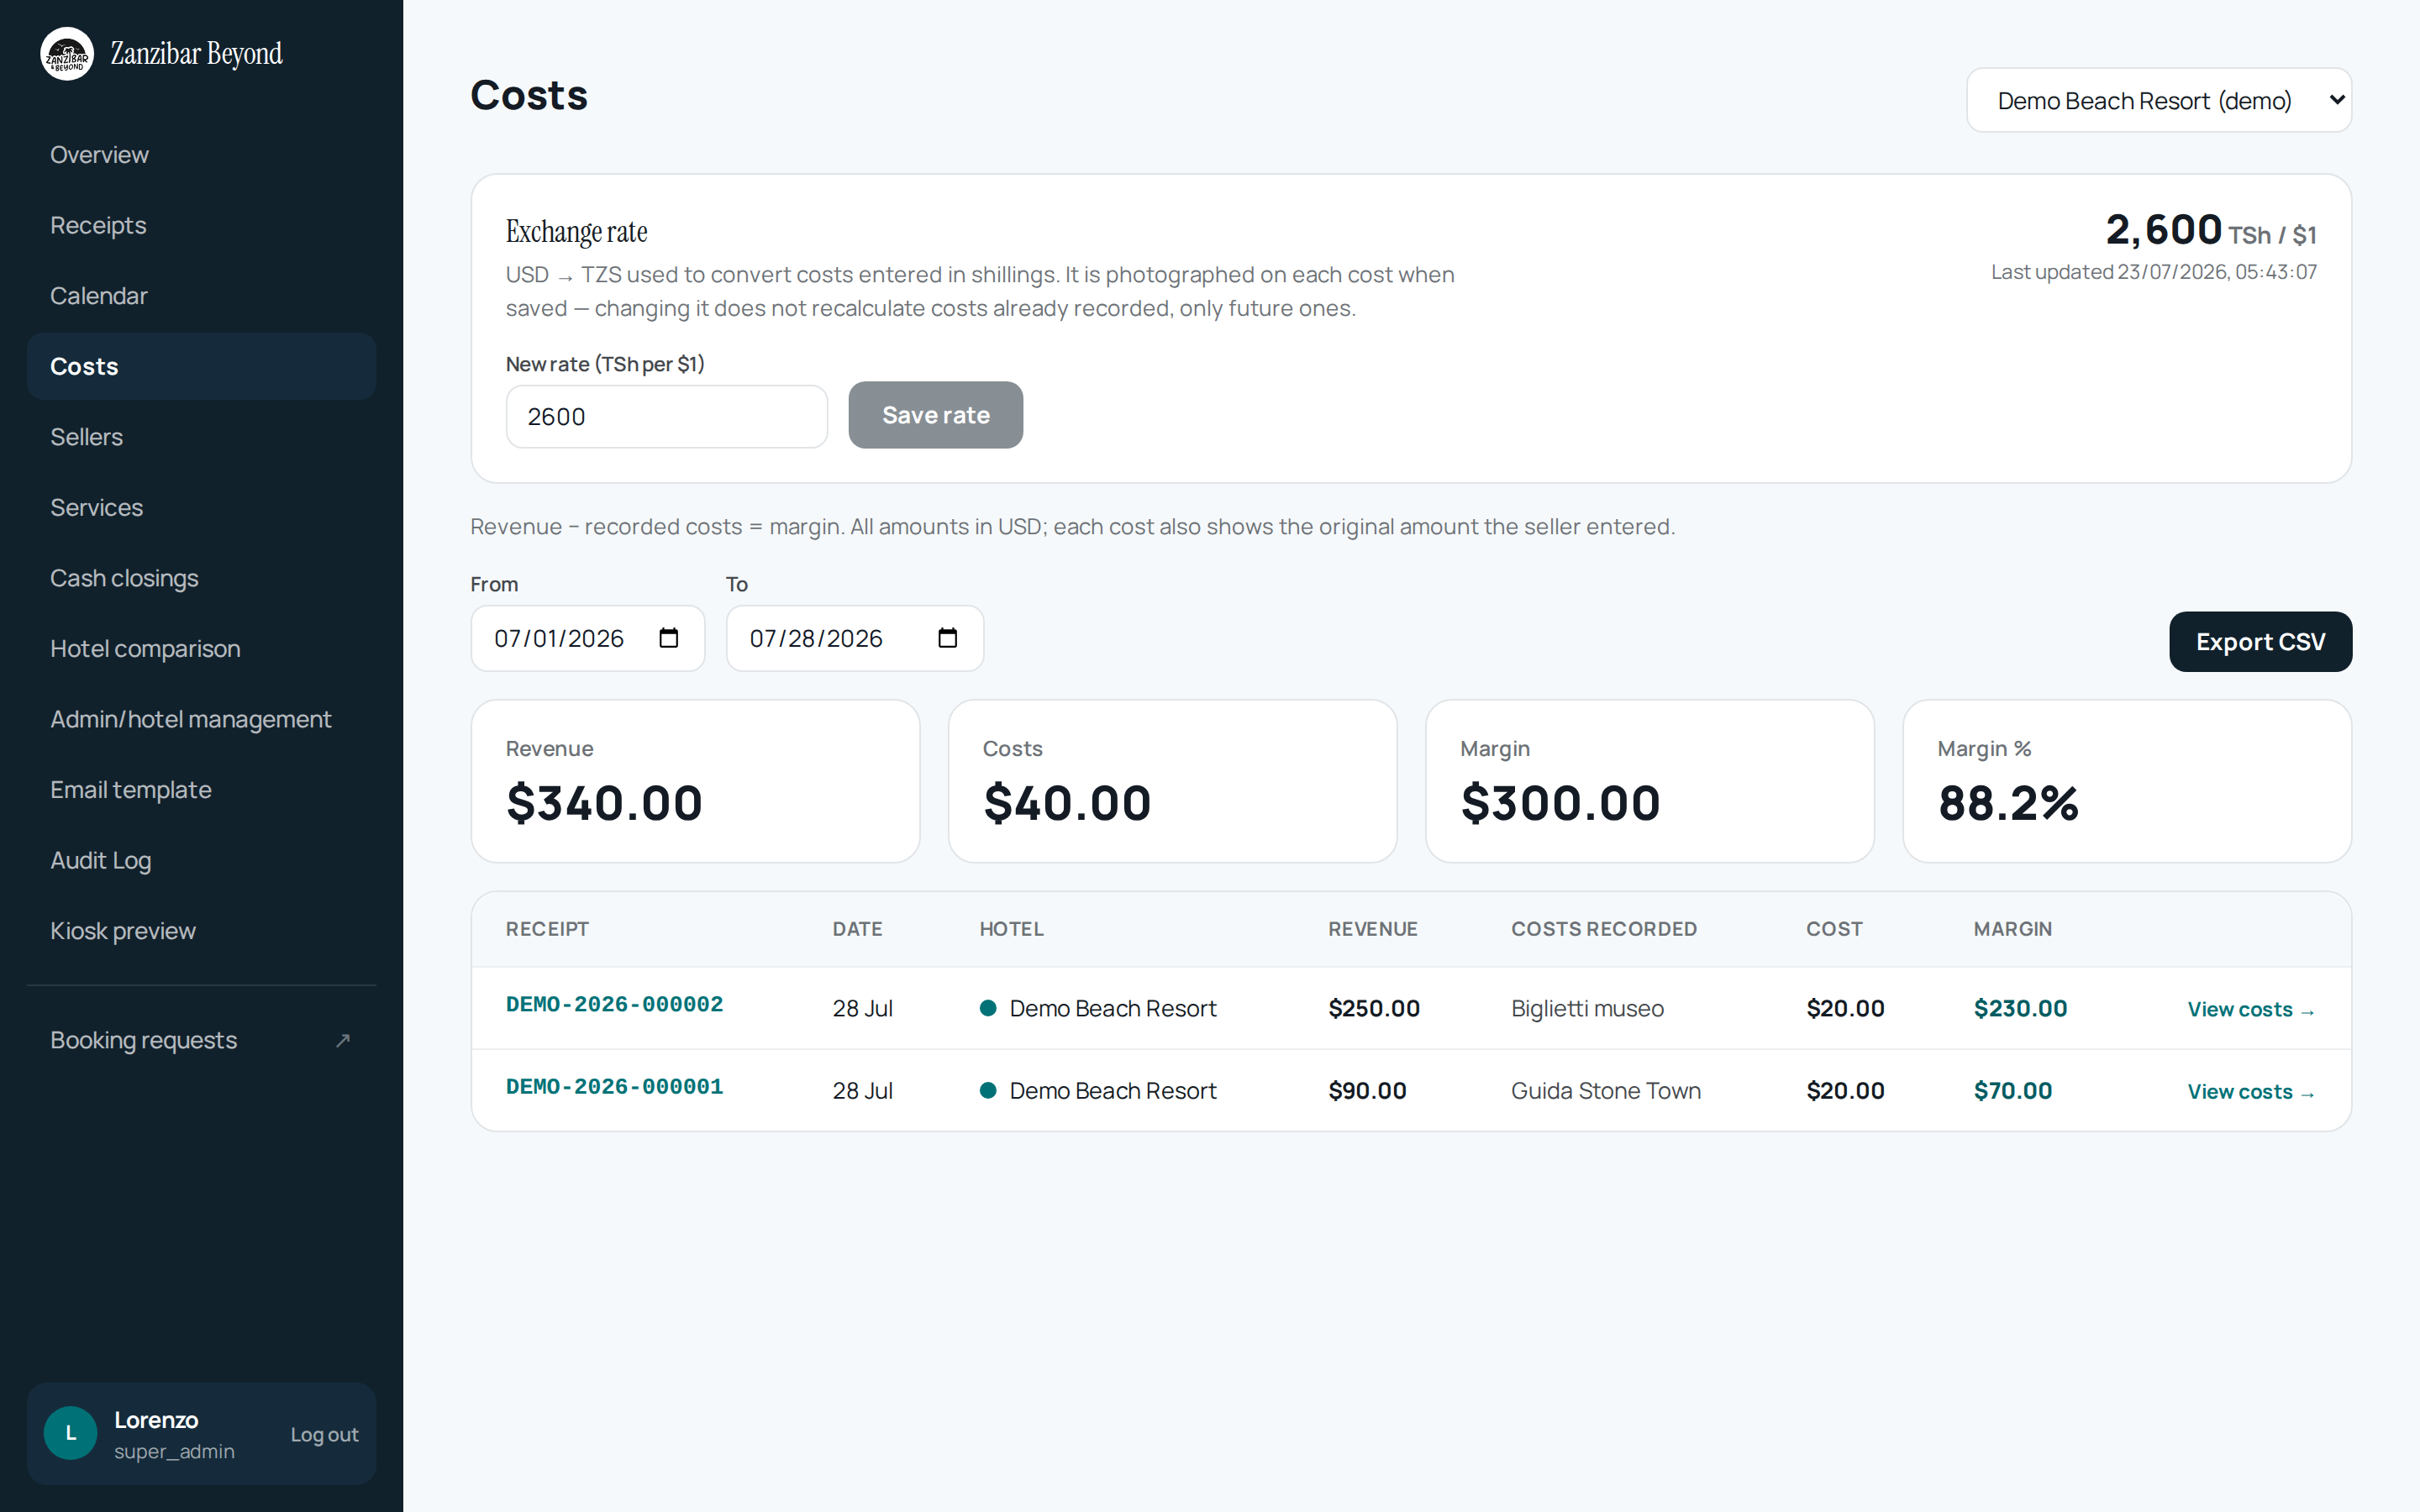The width and height of the screenshot is (2420, 1512).
Task: Open calendar picker in To date field
Action: pyautogui.click(x=948, y=638)
